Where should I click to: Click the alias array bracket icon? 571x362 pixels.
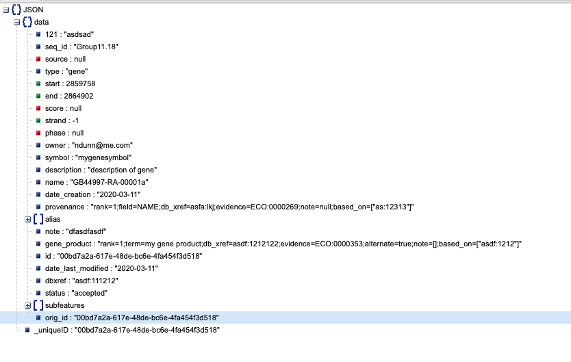[x=38, y=220]
